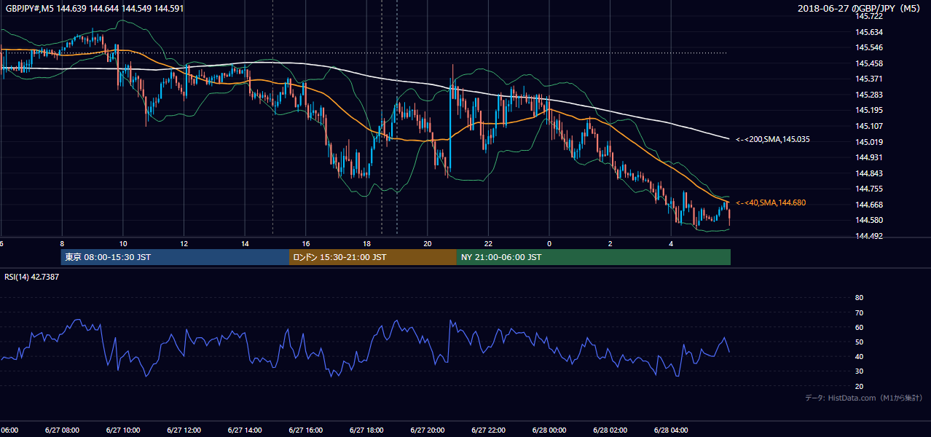Select the NY session bar 21:00-06:00 JST
The image size is (931, 437).
click(594, 257)
